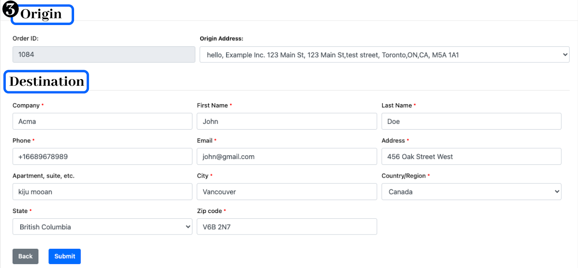
Task: Open the State dropdown showing British Columbia
Action: (102, 227)
